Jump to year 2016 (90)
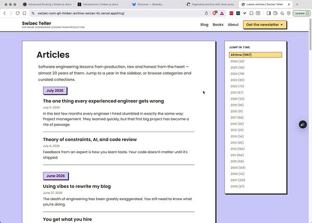 pyautogui.click(x=237, y=124)
